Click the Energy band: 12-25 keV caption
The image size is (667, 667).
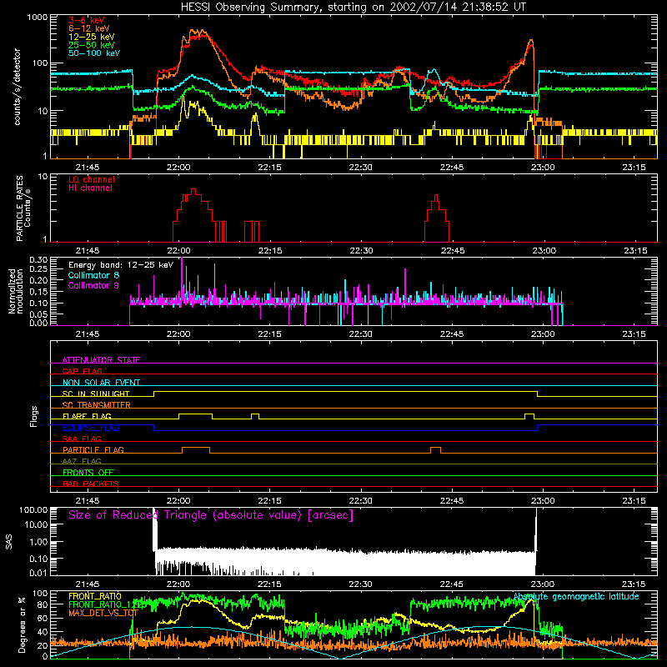[x=121, y=265]
